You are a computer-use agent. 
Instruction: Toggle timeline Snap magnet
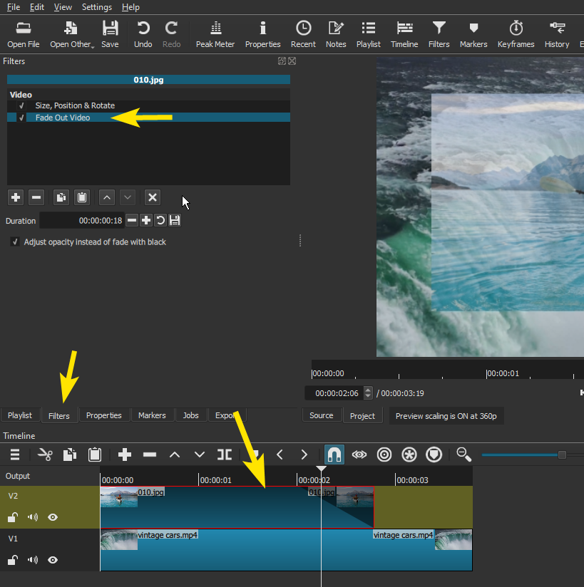pos(334,454)
